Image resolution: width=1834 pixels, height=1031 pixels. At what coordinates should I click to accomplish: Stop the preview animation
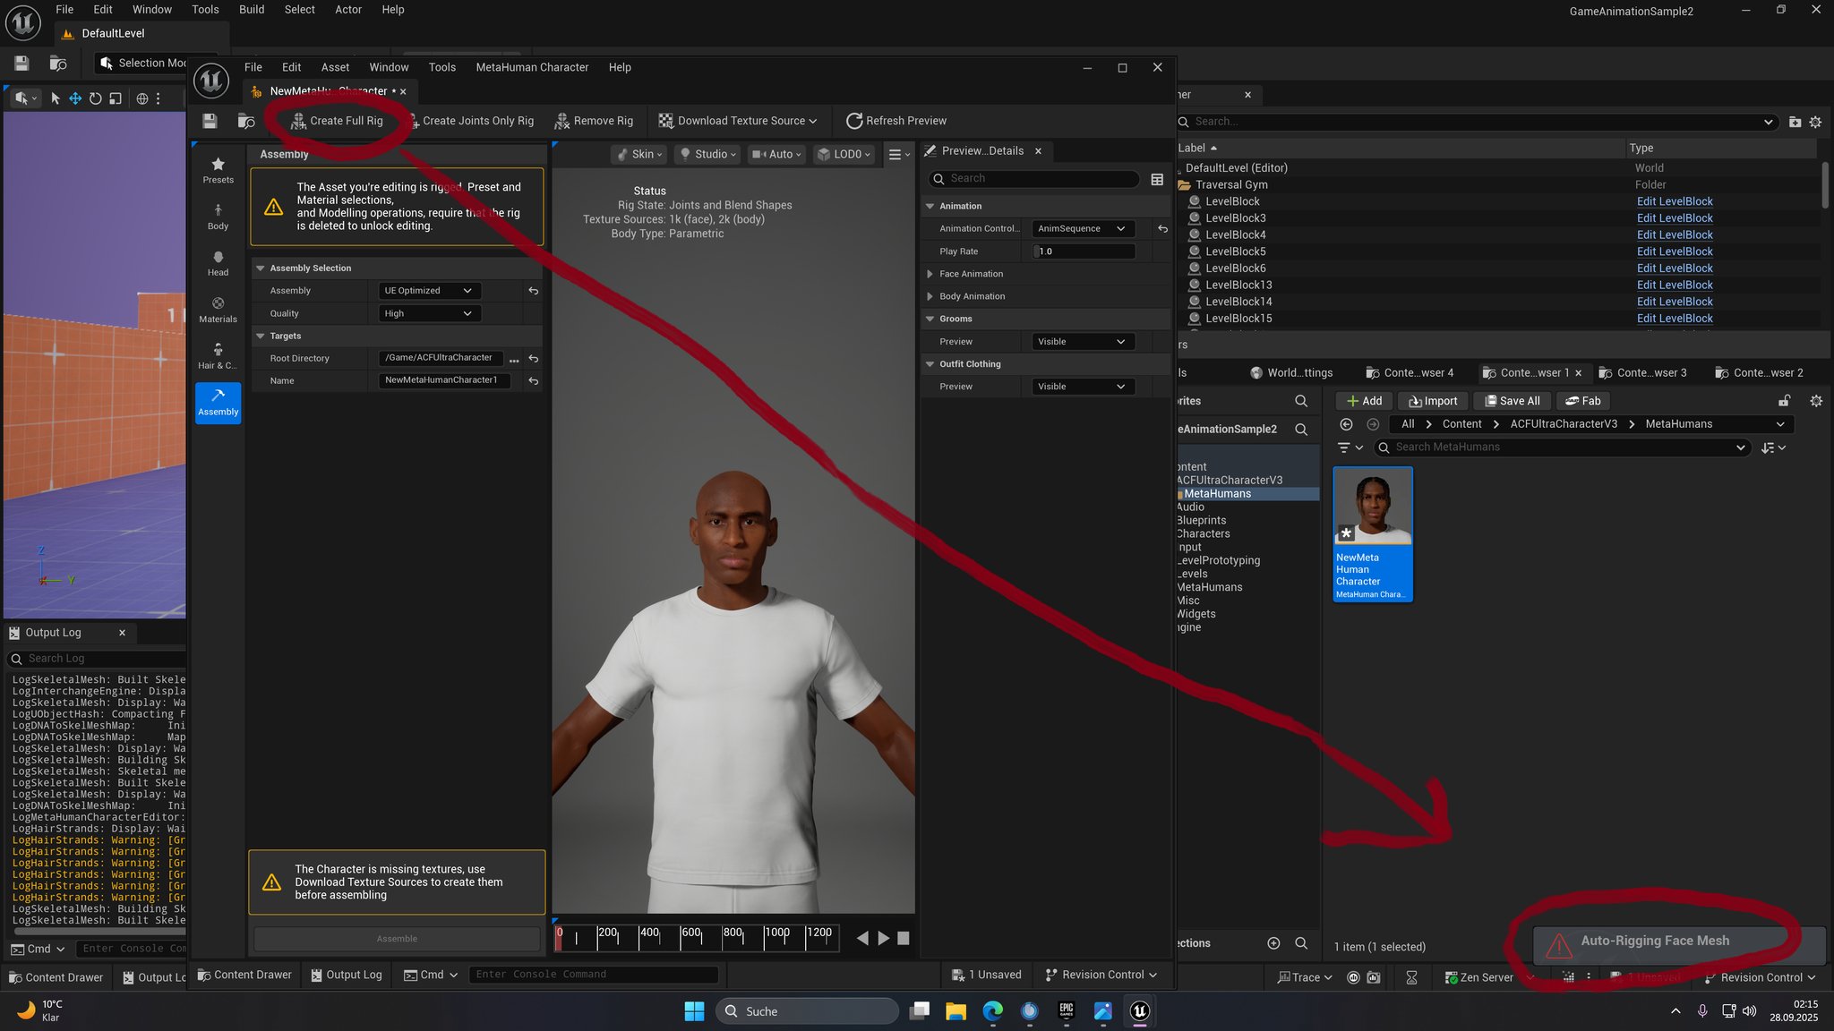click(904, 938)
